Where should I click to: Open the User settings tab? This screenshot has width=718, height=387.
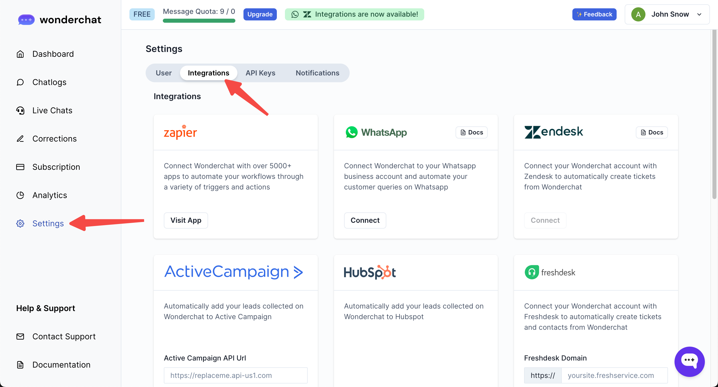pyautogui.click(x=164, y=73)
